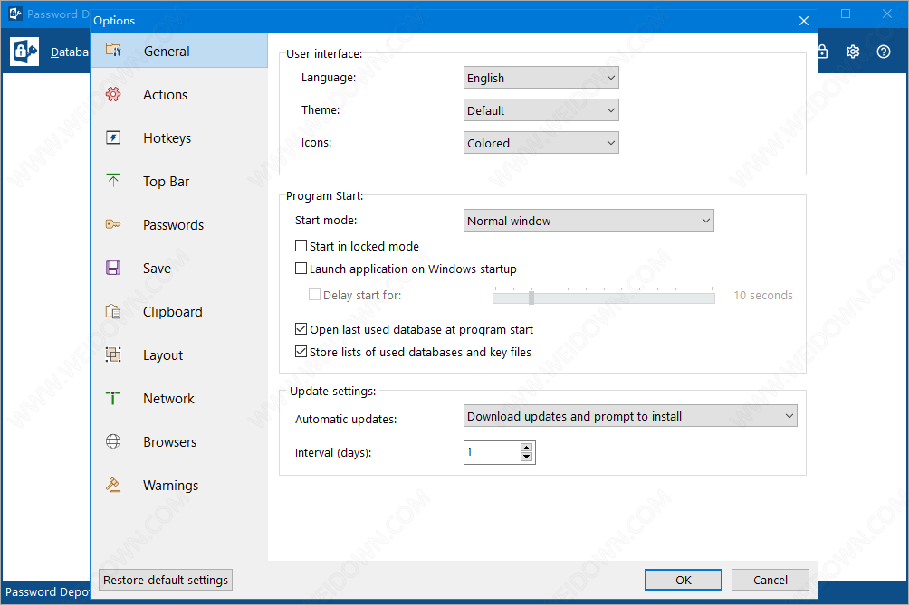Open the Save options page
The height and width of the screenshot is (605, 909).
179,268
